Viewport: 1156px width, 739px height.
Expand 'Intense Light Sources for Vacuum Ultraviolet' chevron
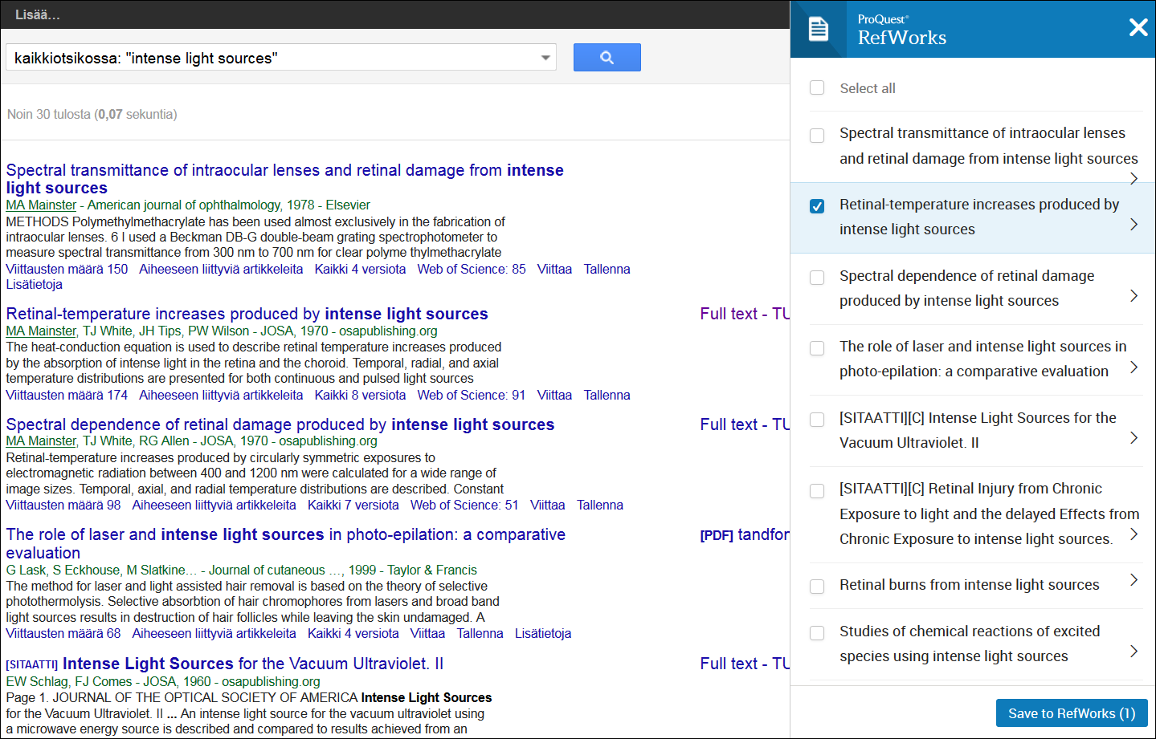1134,437
